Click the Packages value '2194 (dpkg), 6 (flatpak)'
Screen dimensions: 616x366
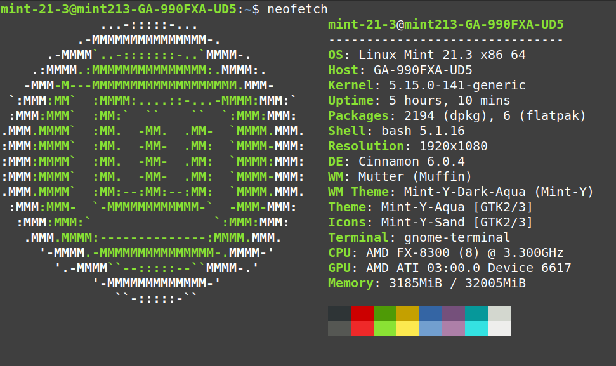pyautogui.click(x=495, y=115)
